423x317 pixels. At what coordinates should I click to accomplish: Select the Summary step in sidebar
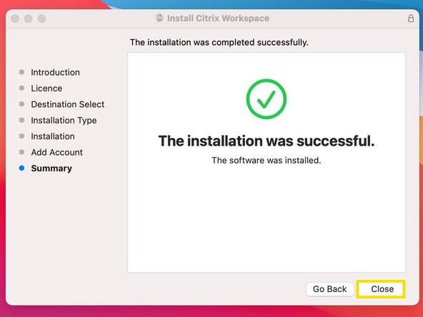[51, 168]
